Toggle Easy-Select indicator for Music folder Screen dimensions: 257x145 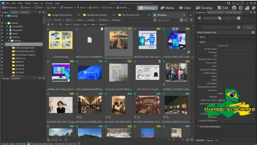pos(2,33)
